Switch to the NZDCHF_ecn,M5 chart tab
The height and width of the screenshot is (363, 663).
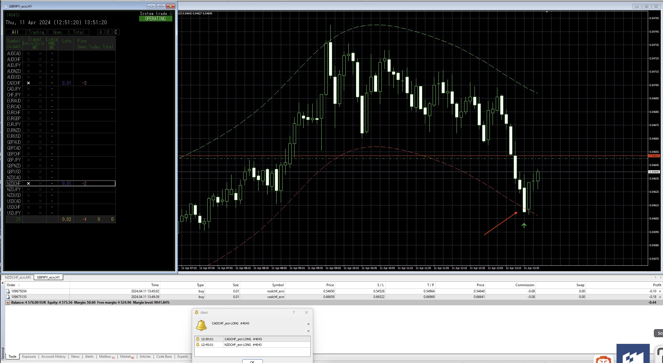click(x=18, y=277)
